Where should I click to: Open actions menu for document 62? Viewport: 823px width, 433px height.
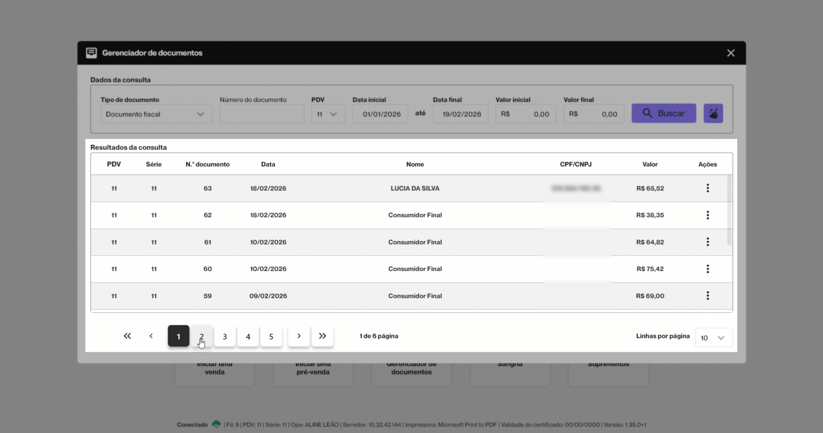707,215
